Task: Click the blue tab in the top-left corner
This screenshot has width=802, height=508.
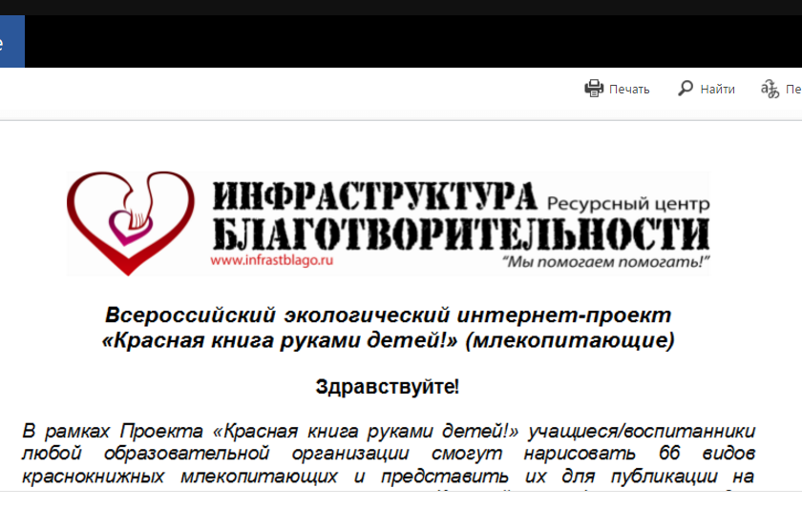Action: 11,43
